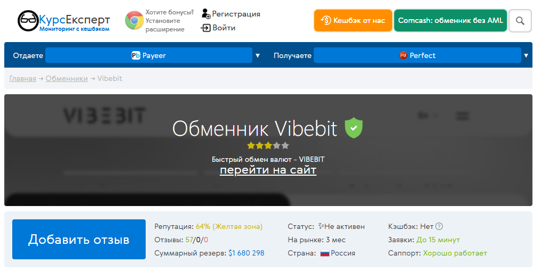Click the login arrow icon
Image resolution: width=541 pixels, height=271 pixels.
pyautogui.click(x=205, y=28)
